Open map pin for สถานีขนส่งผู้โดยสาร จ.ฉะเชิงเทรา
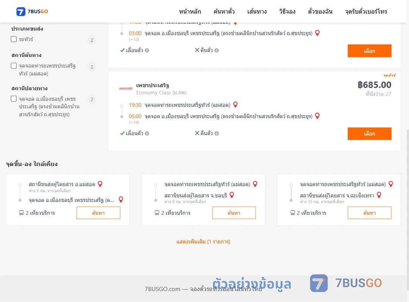Image resolution: width=409 pixels, height=302 pixels. coord(379,195)
